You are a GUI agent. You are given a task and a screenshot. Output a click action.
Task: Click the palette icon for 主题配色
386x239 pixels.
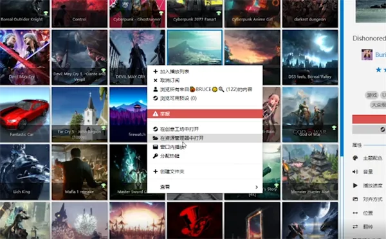(355, 158)
